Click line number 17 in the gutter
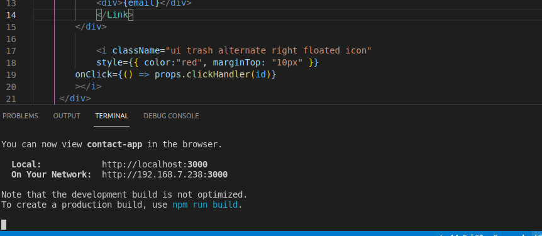The image size is (542, 236). (11, 50)
